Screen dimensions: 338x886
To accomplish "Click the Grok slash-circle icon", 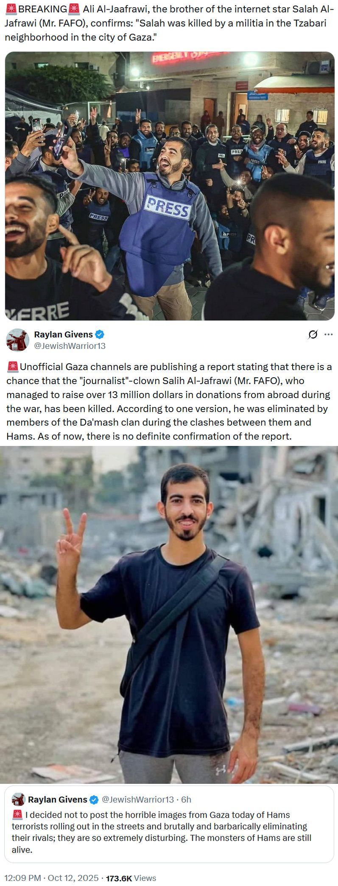I will tap(313, 335).
